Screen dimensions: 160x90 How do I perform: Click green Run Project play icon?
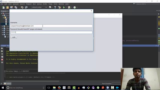pyautogui.click(x=64, y=7)
